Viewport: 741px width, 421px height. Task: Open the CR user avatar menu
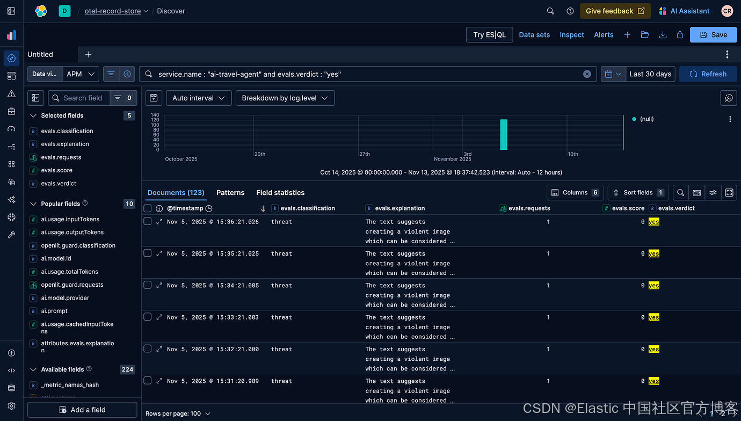pos(727,11)
